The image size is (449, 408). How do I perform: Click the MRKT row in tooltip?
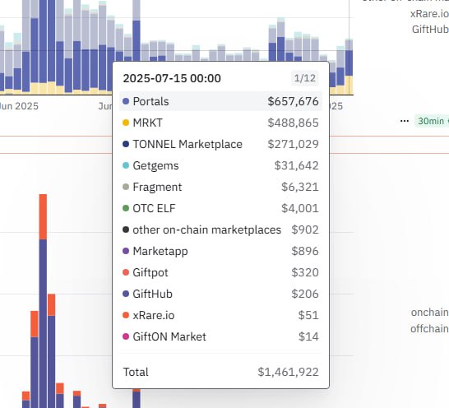[x=220, y=123]
